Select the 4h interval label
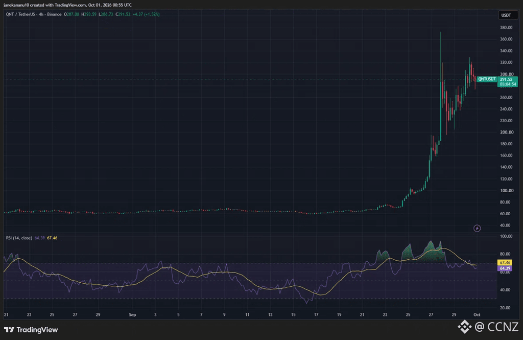The image size is (523, 340). point(41,14)
